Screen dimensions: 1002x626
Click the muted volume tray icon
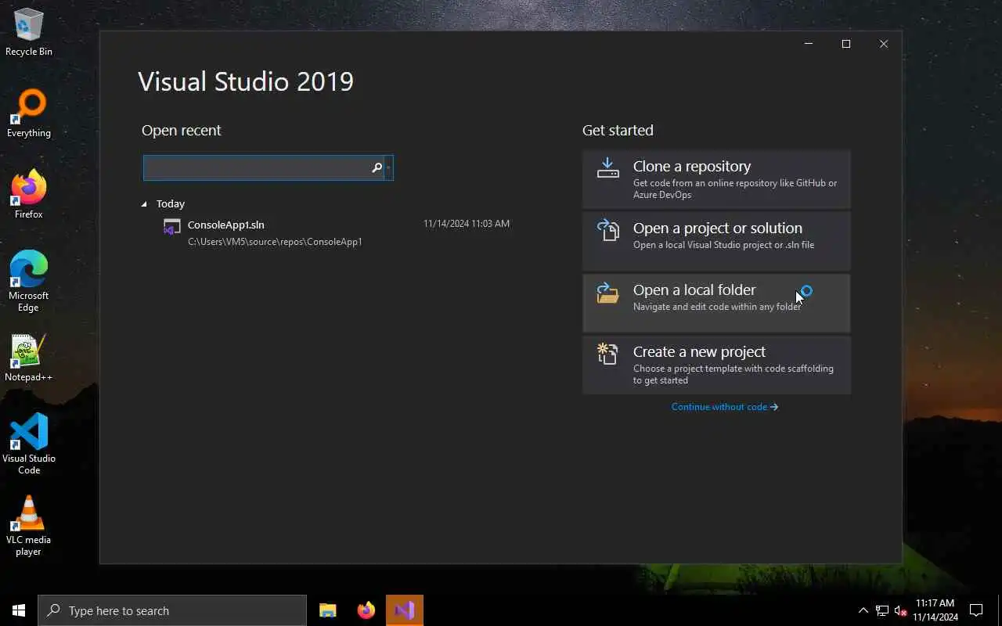pos(900,611)
